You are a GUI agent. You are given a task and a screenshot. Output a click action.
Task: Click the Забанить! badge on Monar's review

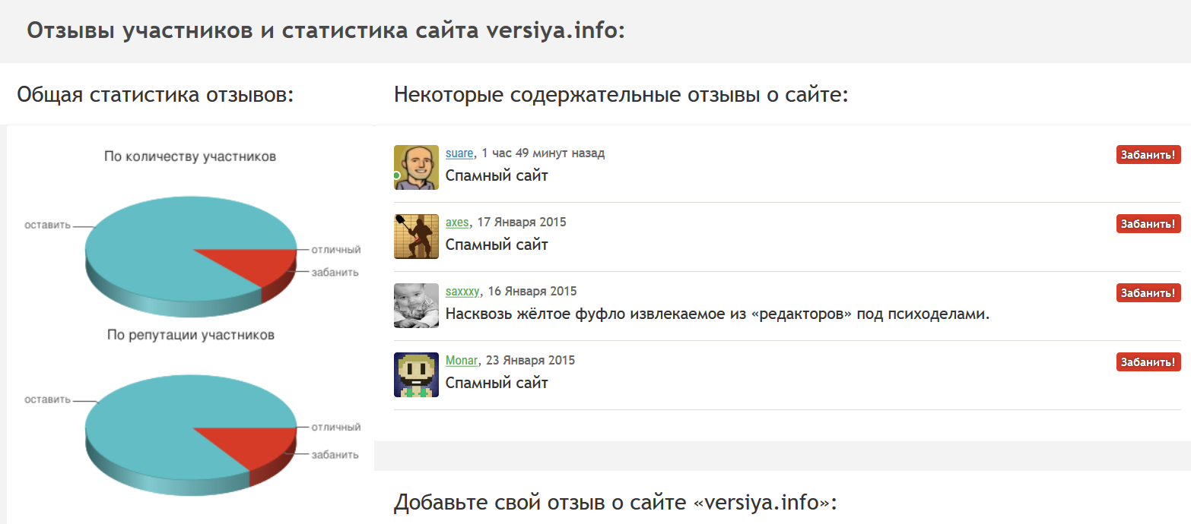[1148, 362]
